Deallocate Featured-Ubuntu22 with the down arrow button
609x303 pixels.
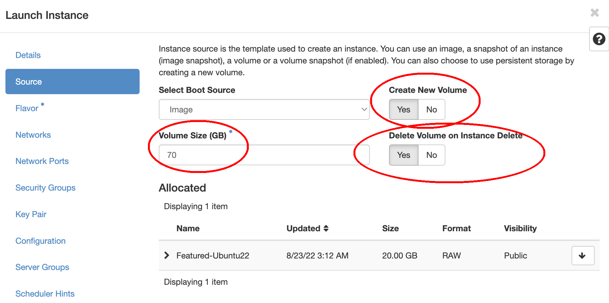(583, 256)
